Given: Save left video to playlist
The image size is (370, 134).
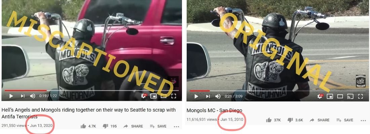Looking at the screenshot, I should click(158, 126).
